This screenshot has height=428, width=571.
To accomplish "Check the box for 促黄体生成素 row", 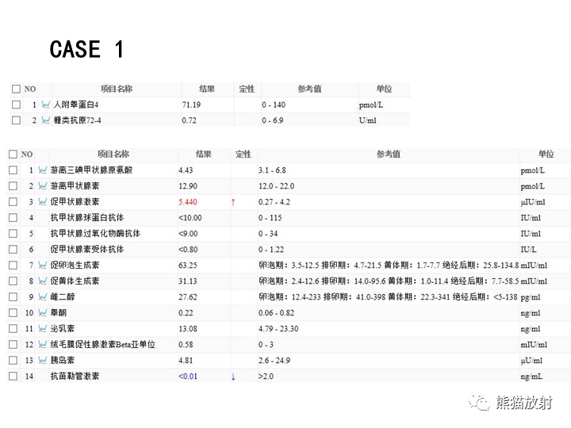I will [x=13, y=281].
